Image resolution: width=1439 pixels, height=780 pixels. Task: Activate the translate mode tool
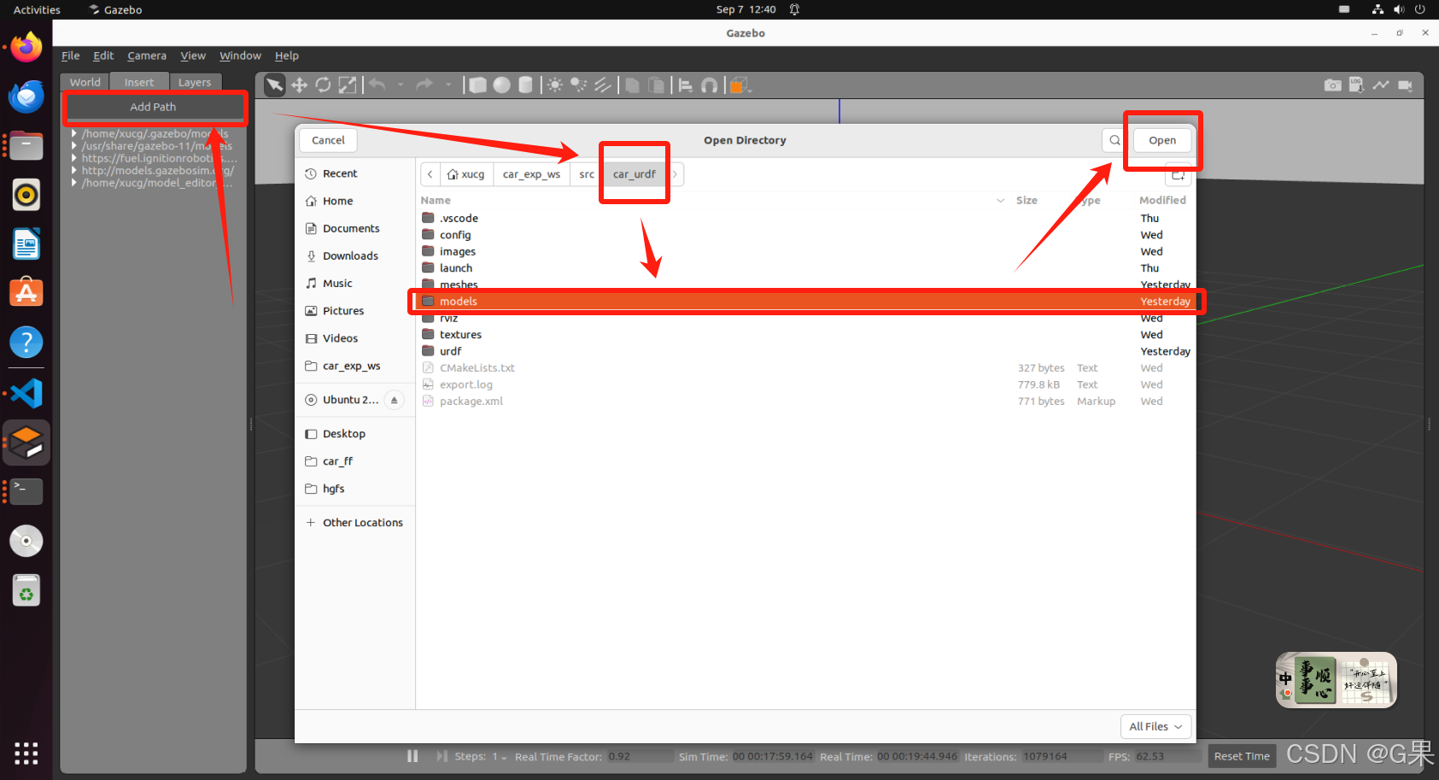pyautogui.click(x=299, y=85)
